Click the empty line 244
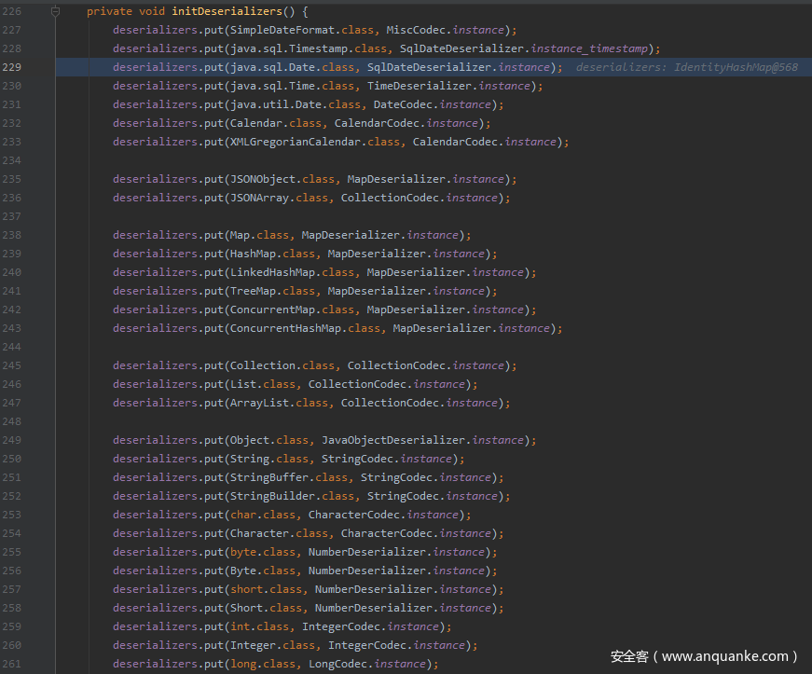The height and width of the screenshot is (674, 812). (x=373, y=347)
